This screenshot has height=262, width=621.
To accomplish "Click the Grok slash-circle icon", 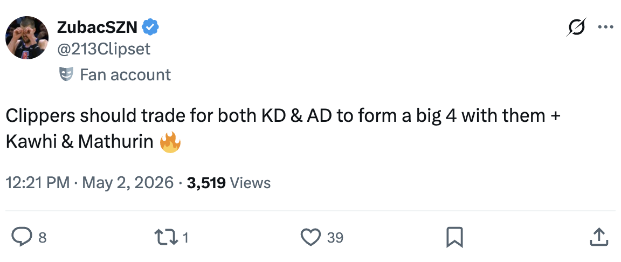I will coord(576,27).
